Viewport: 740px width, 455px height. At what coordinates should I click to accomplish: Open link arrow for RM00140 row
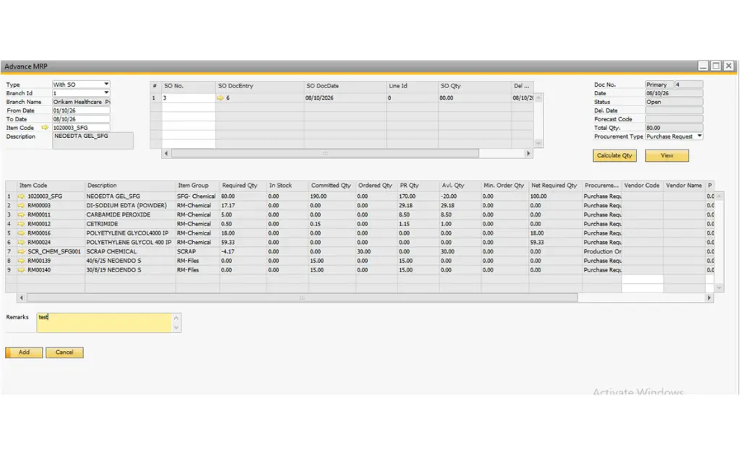point(21,270)
